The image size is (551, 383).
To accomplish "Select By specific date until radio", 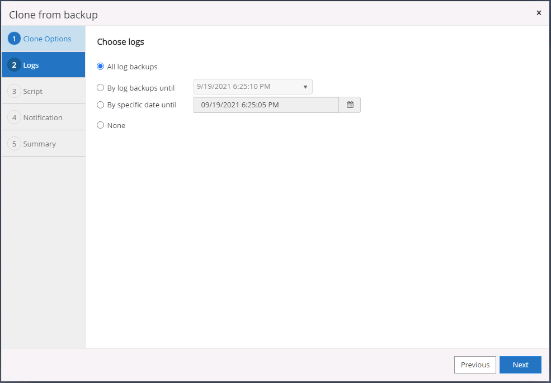I will [x=101, y=105].
